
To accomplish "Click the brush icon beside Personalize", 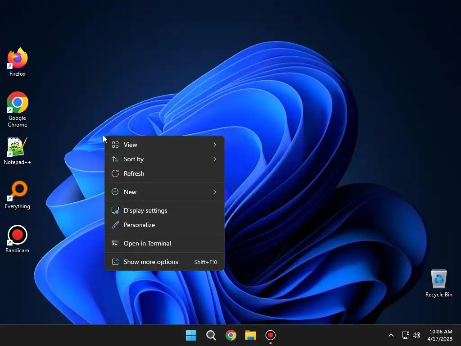I will 115,225.
